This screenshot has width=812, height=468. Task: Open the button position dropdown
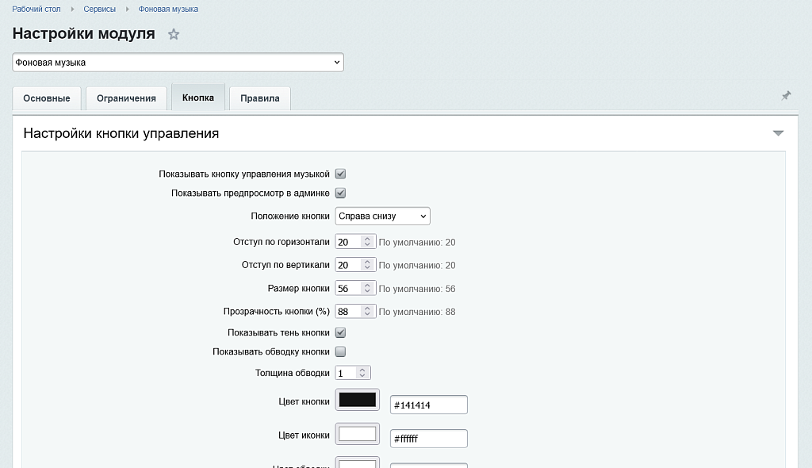pos(382,216)
